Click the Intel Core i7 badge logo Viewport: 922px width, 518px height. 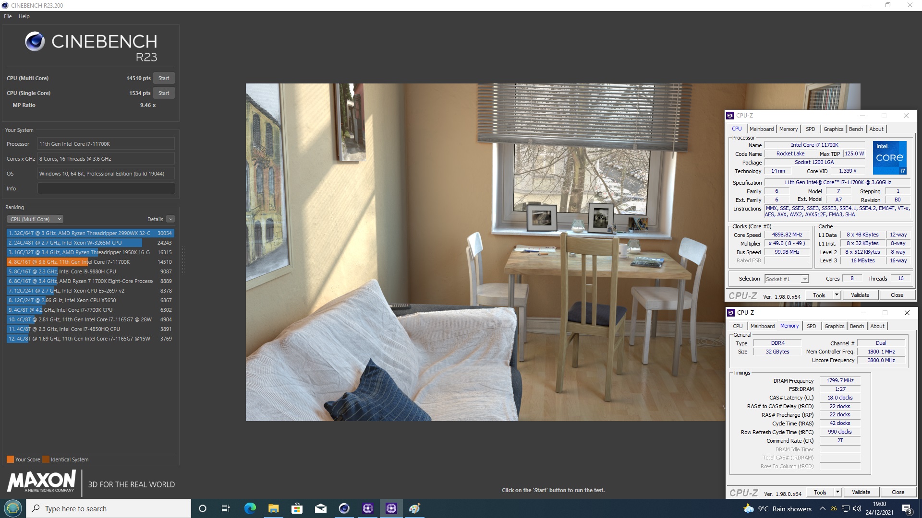(x=889, y=157)
